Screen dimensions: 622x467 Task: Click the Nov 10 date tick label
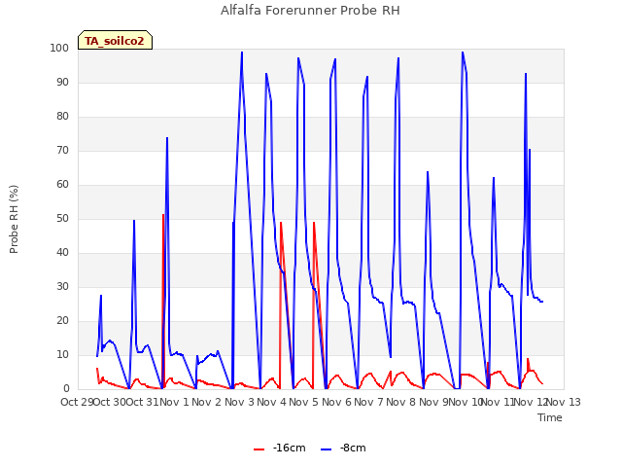[466, 402]
